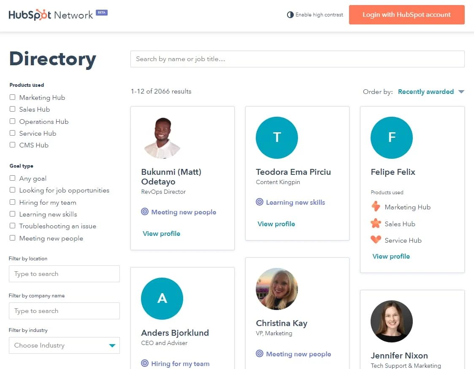Tick the Any goal checkbox
Image resolution: width=474 pixels, height=369 pixels.
[x=12, y=178]
